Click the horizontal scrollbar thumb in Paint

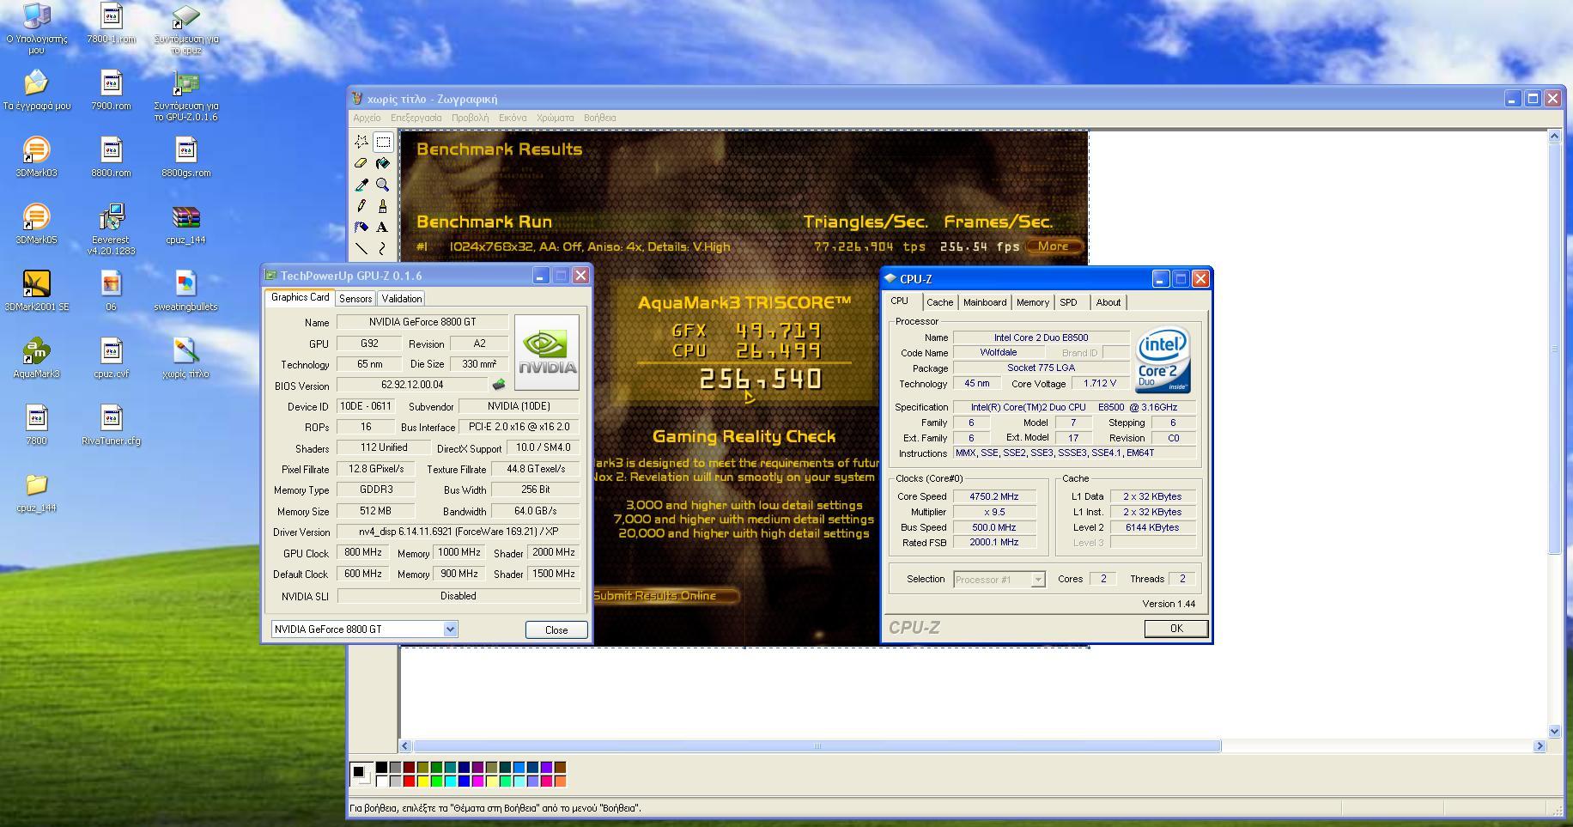(x=817, y=746)
